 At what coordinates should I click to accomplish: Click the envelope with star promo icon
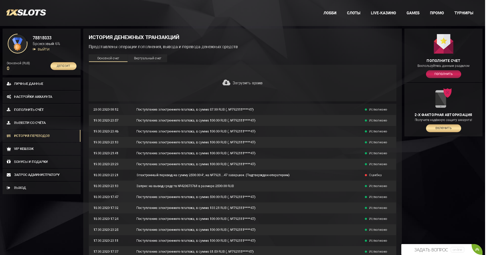443,44
